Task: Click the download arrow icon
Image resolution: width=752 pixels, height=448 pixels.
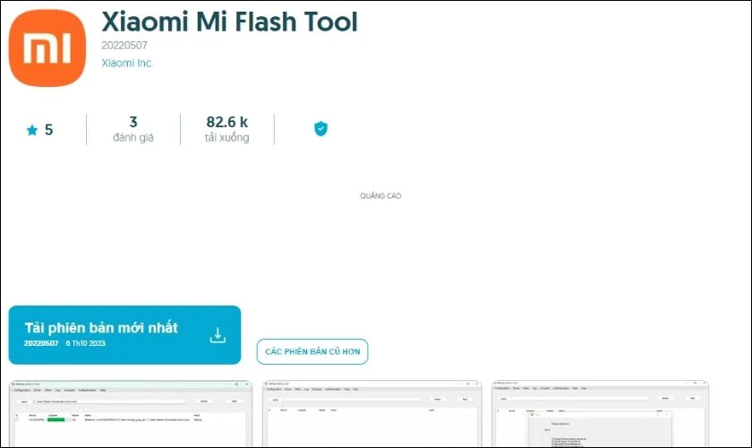Action: coord(217,335)
